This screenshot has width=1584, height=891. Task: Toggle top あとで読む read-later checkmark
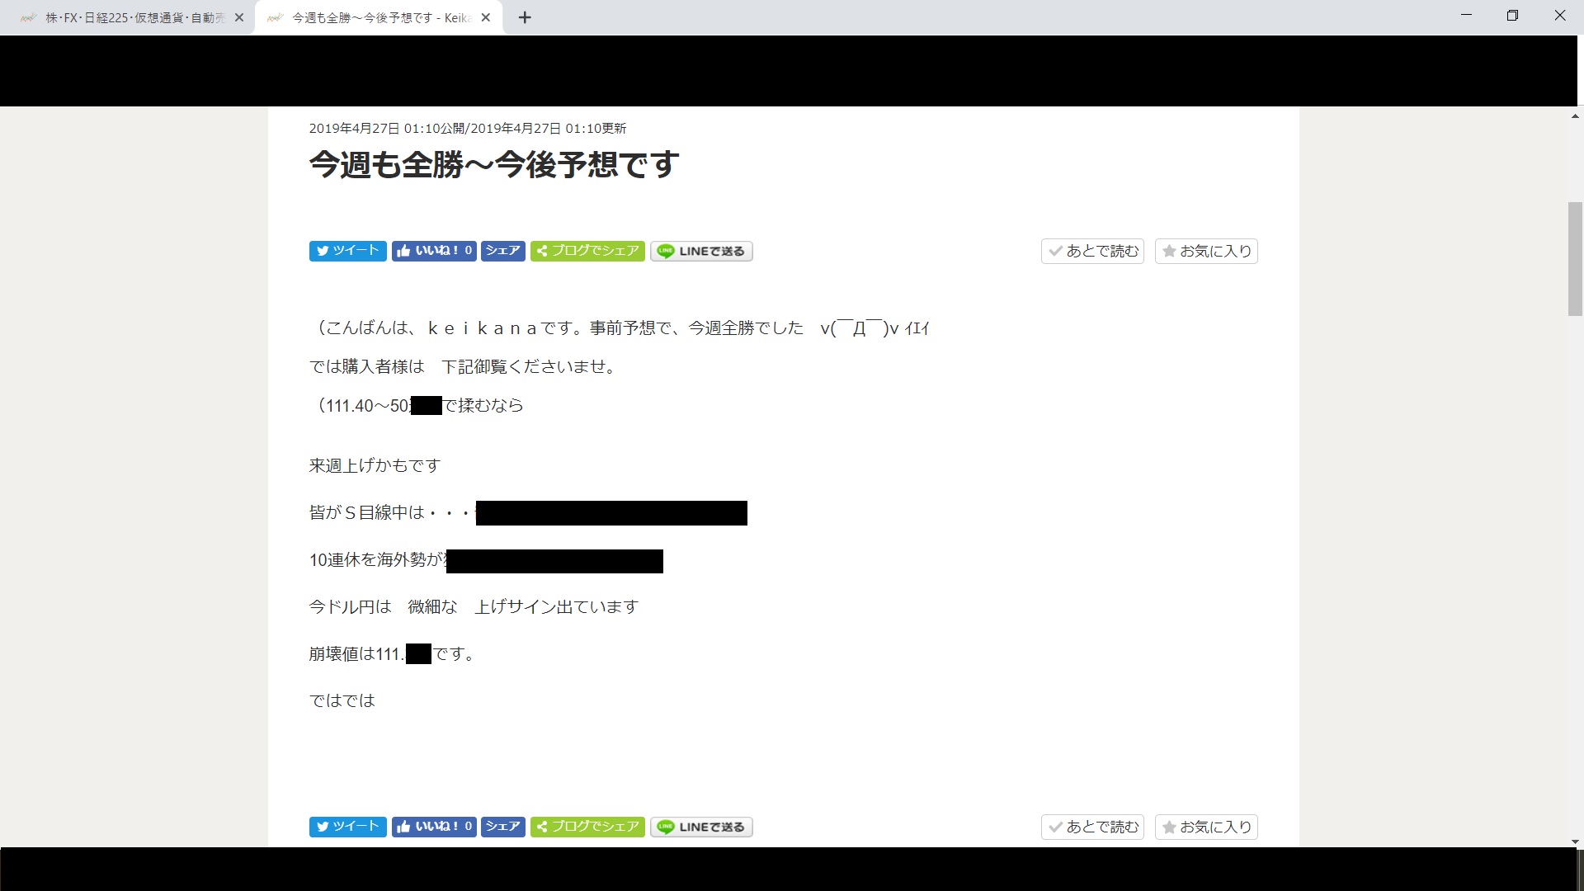point(1092,251)
